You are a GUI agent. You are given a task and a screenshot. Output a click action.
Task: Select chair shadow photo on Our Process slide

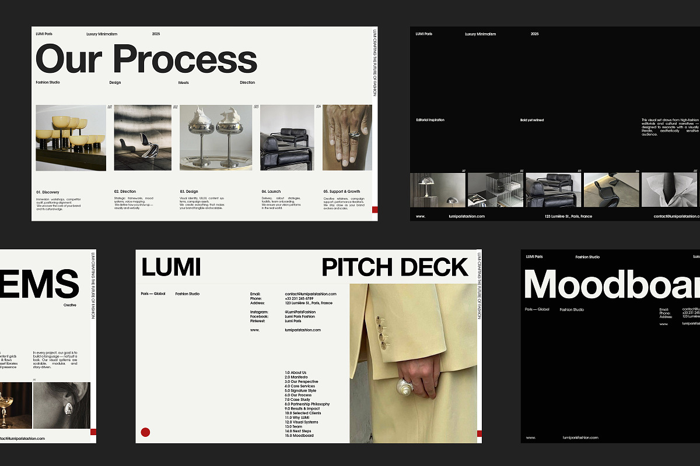[x=143, y=137]
